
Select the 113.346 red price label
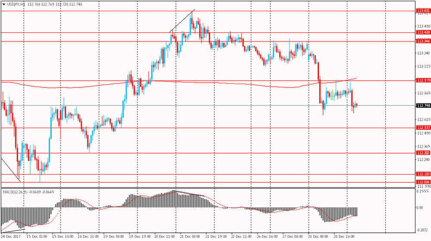click(x=423, y=41)
